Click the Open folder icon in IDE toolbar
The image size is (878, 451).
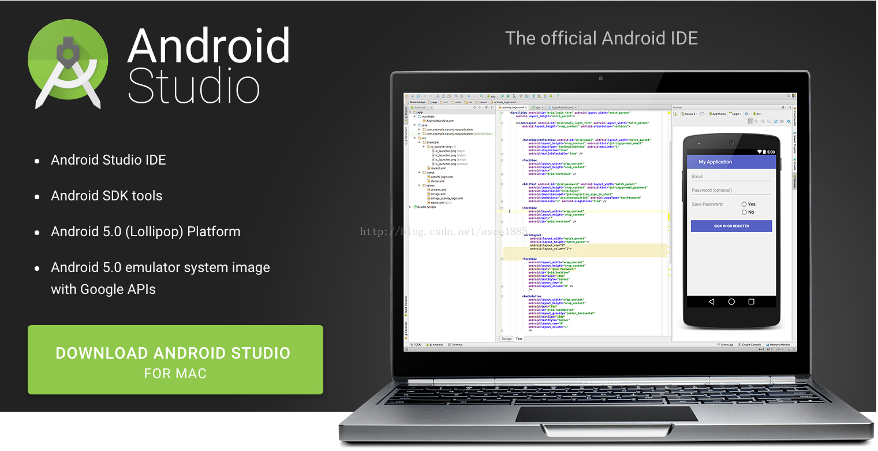(x=407, y=96)
